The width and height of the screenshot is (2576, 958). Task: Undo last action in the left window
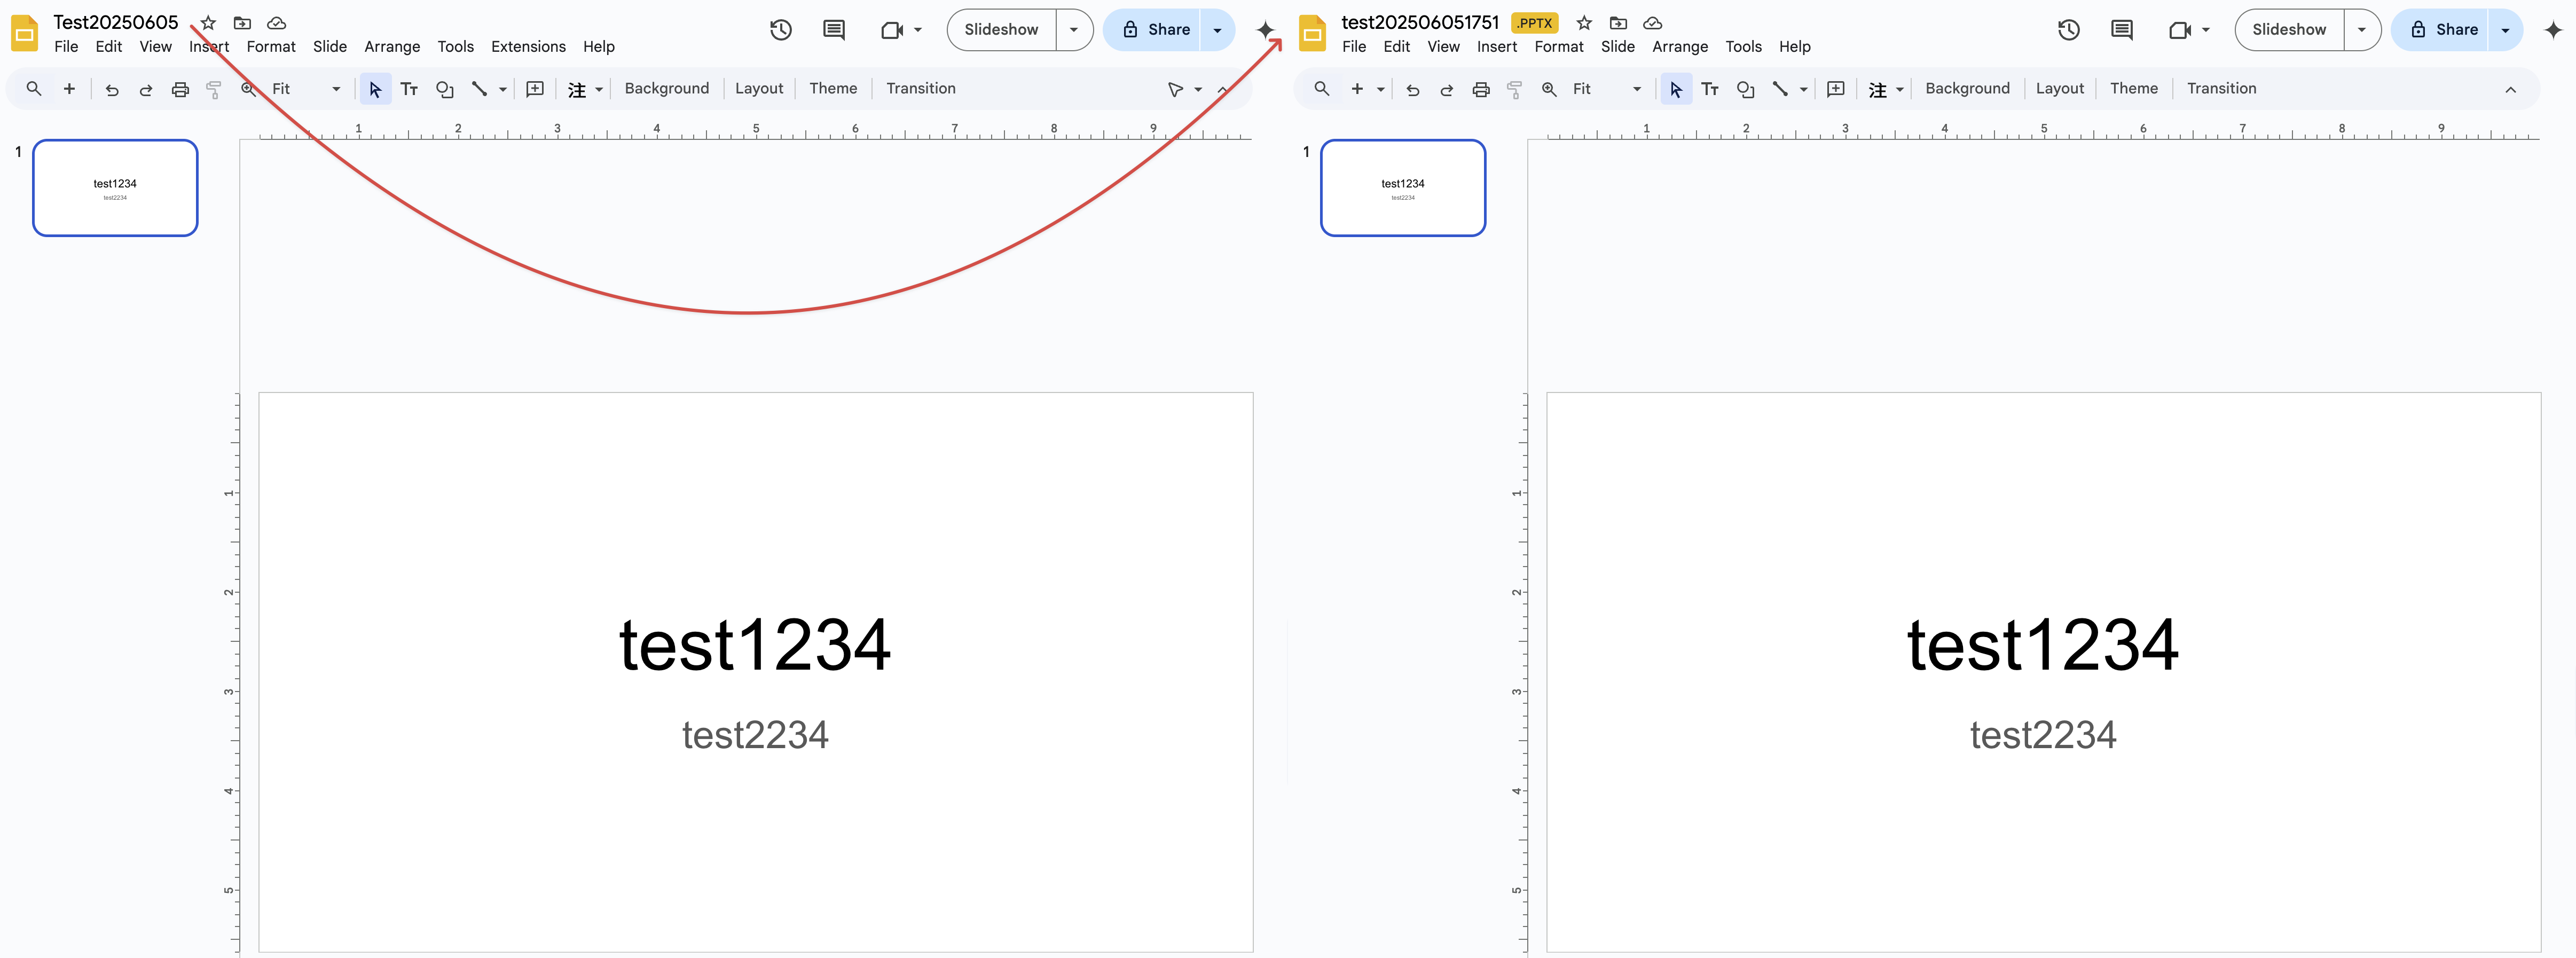click(x=112, y=89)
